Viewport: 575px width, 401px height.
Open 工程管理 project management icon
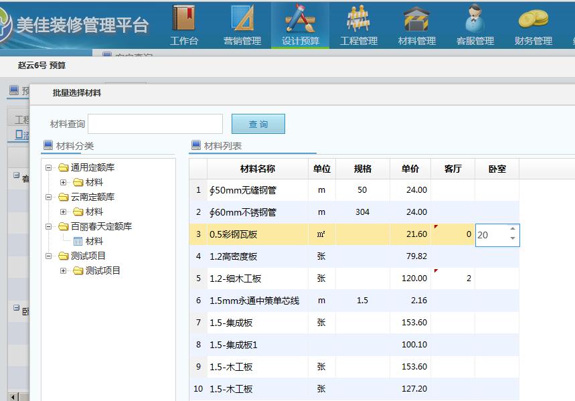coord(359,25)
